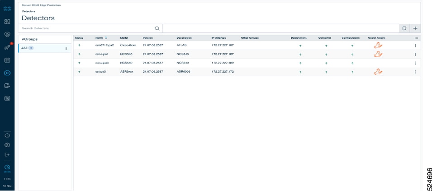This screenshot has width=432, height=191.
Task: Open the list panel icon below the rocket
Action: [x=7, y=60]
